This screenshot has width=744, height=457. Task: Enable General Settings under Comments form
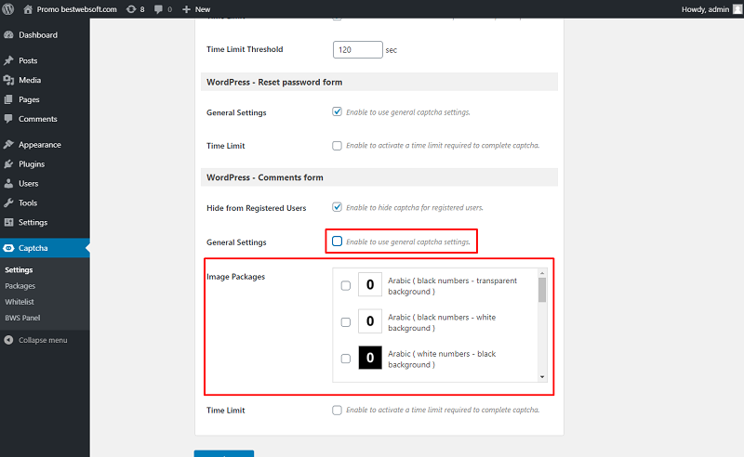(x=337, y=242)
